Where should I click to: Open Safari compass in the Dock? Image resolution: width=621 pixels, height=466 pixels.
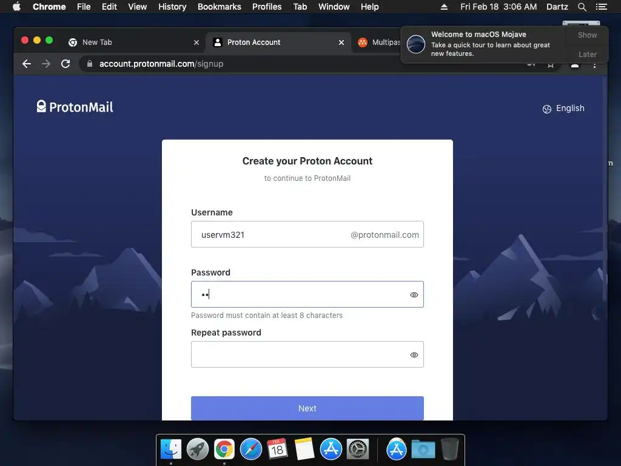click(250, 449)
